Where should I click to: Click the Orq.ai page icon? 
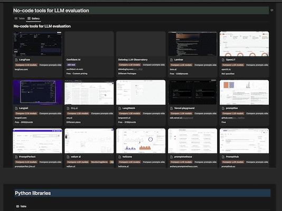pos(68,108)
